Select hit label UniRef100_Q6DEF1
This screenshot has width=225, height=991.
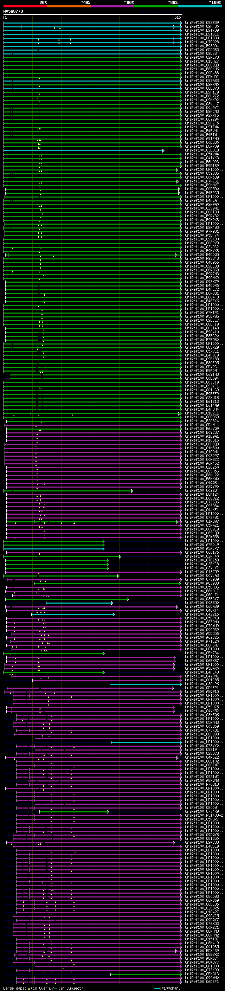[x=202, y=982]
